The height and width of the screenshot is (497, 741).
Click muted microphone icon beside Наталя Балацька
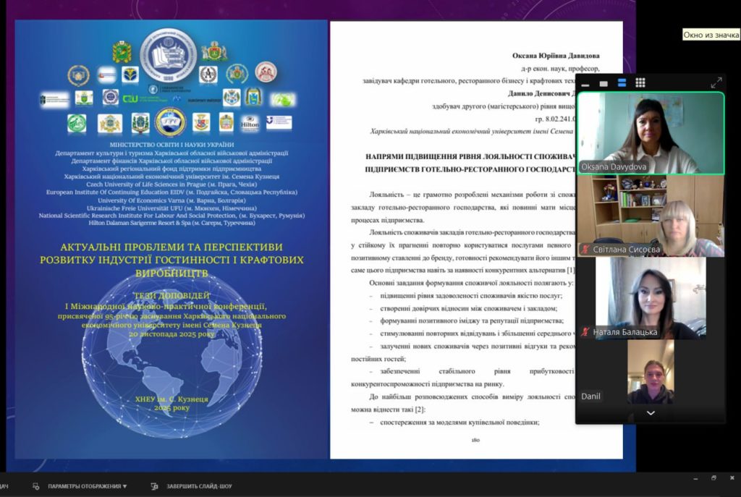point(585,332)
